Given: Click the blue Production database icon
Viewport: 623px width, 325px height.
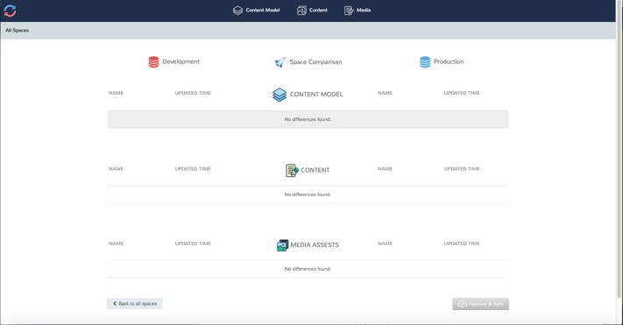Looking at the screenshot, I should (425, 62).
